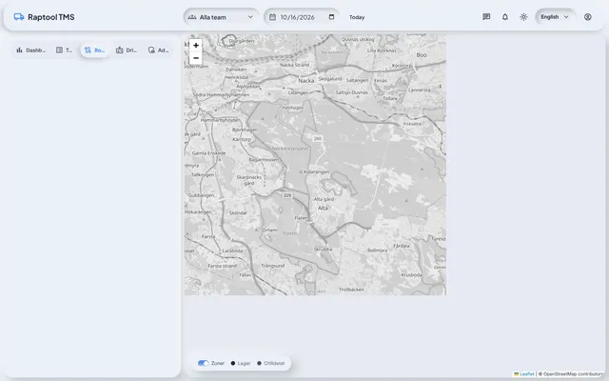The height and width of the screenshot is (381, 609).
Task: Click the 260 road marker on map
Action: click(x=317, y=138)
